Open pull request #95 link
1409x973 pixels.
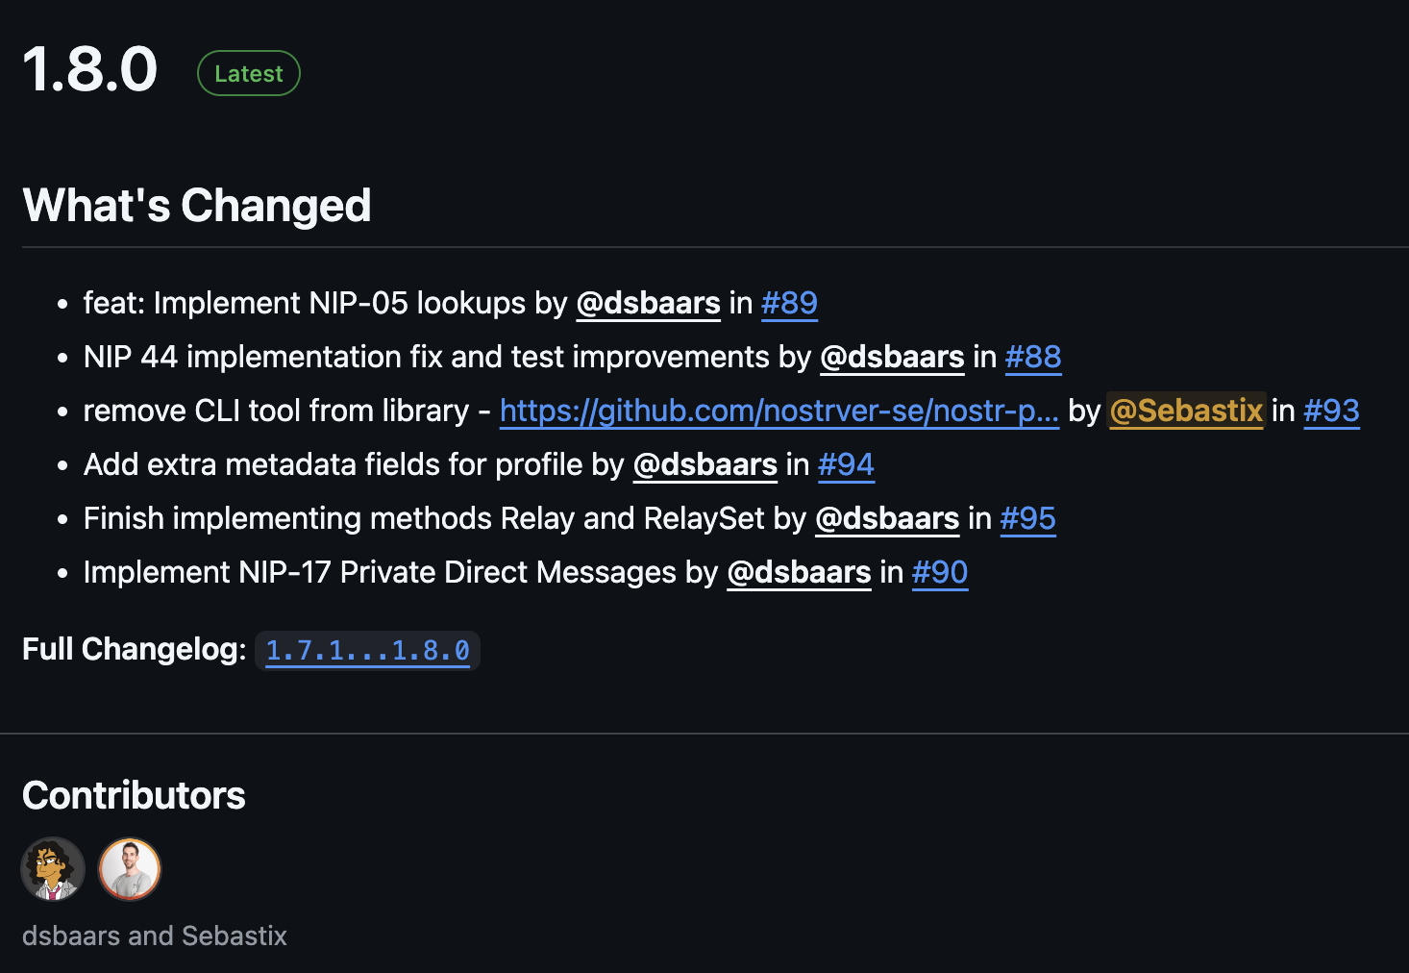[x=1027, y=519]
